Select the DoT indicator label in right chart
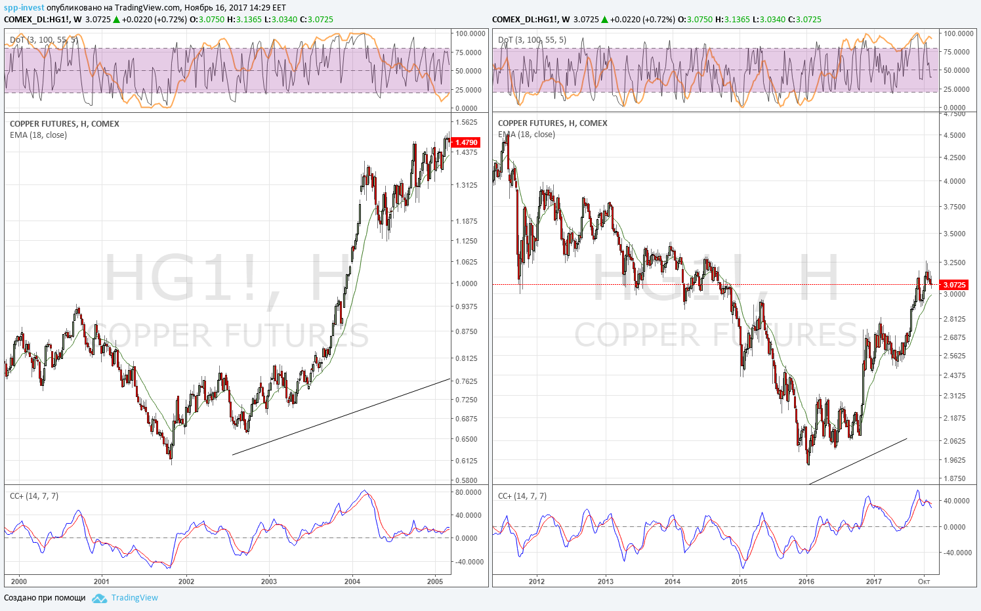The height and width of the screenshot is (611, 981). point(532,40)
